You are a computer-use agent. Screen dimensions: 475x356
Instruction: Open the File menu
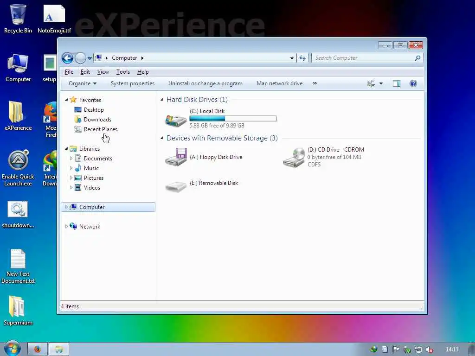pyautogui.click(x=69, y=72)
